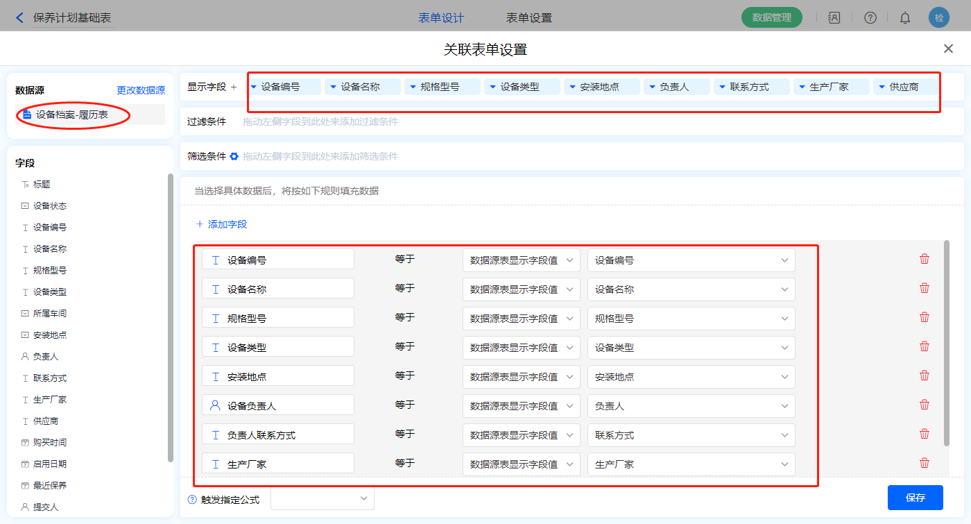Select the 所属车间 field in the list

[50, 314]
